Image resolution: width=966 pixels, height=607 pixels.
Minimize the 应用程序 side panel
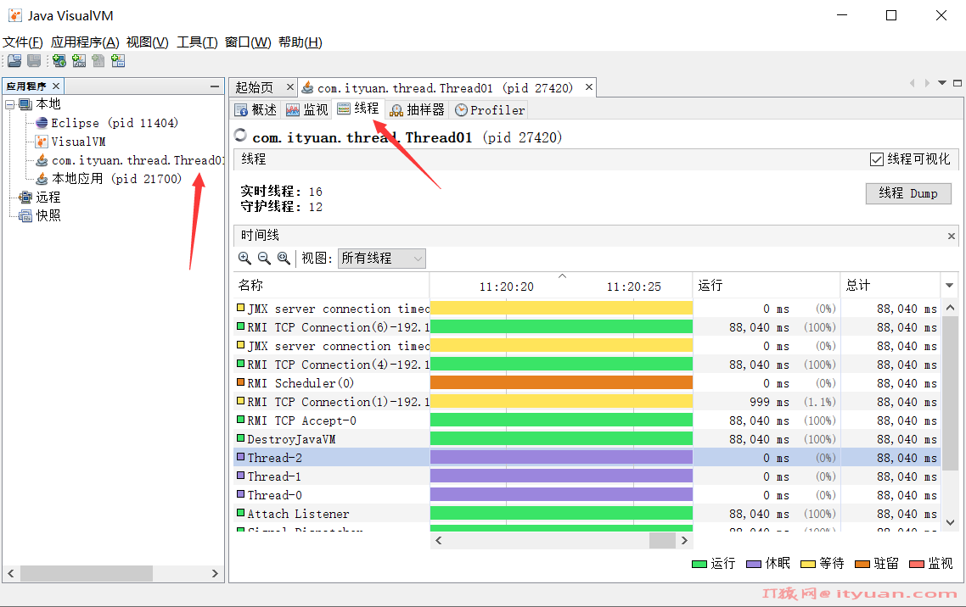[x=215, y=86]
